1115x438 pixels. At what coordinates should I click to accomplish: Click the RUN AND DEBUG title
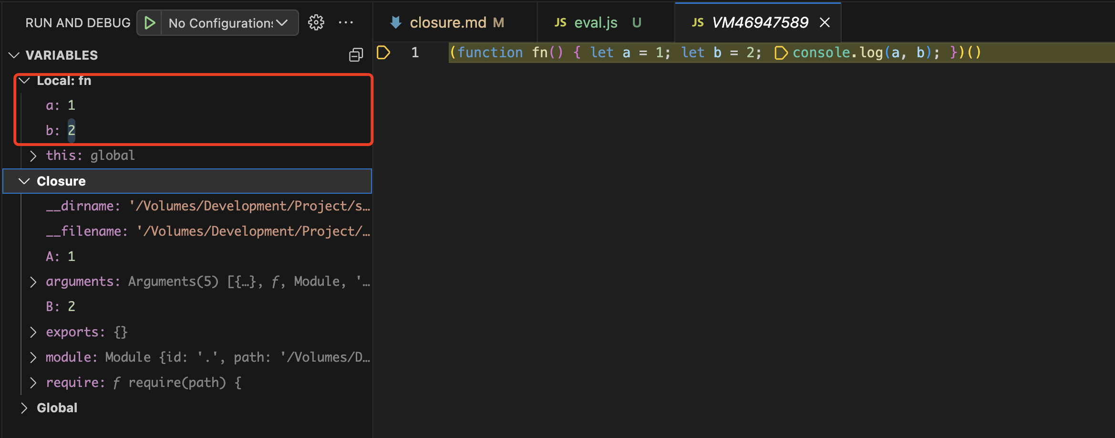[78, 23]
